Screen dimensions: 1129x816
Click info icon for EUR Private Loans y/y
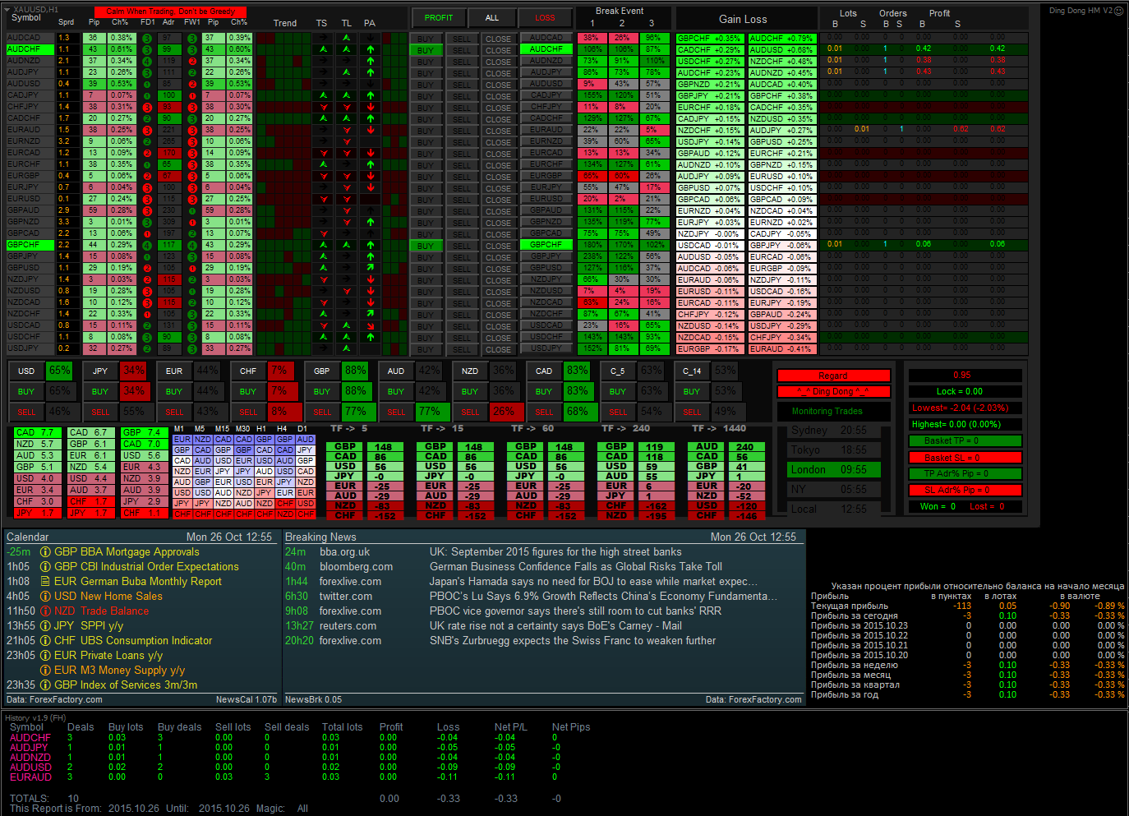tap(45, 656)
